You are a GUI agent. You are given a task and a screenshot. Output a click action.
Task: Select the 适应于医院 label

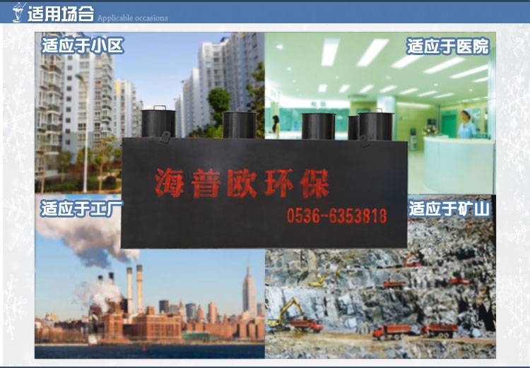coord(447,47)
